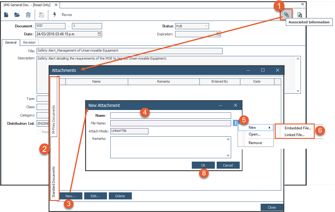Image resolution: width=335 pixels, height=212 pixels.
Task: Sort attachments by Entered By column
Action: (220, 81)
